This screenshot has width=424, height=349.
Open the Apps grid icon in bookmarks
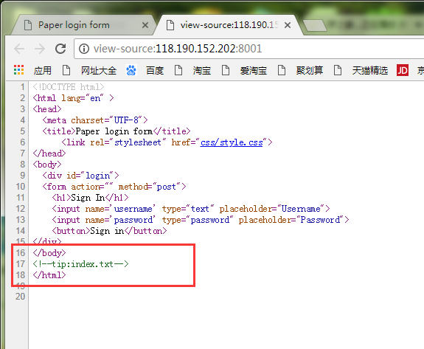(18, 70)
